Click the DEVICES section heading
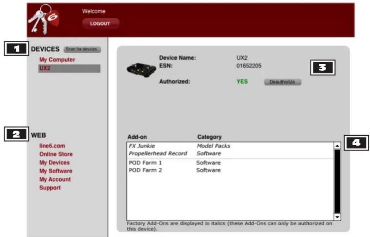Viewport: 370px width, 237px height. 45,49
